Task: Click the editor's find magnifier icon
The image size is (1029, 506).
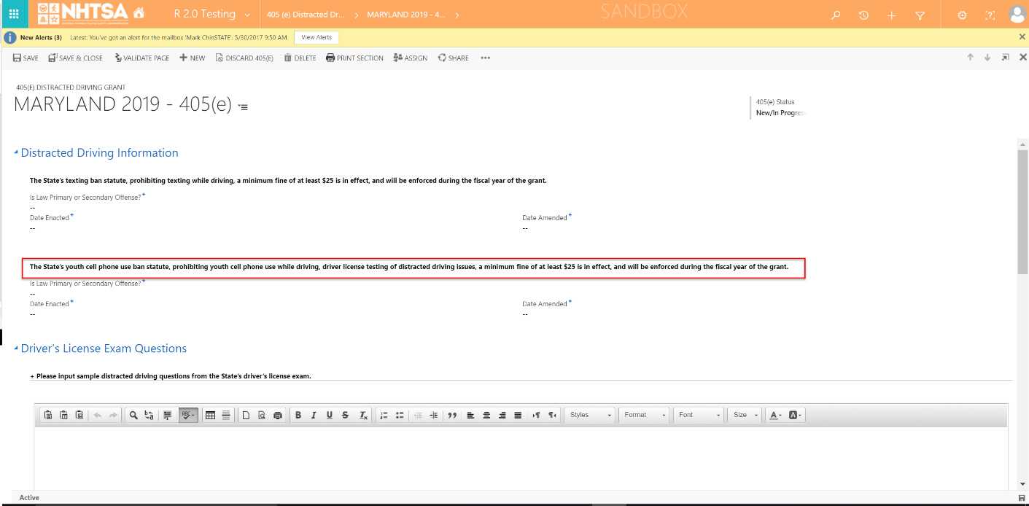Action: click(x=133, y=415)
